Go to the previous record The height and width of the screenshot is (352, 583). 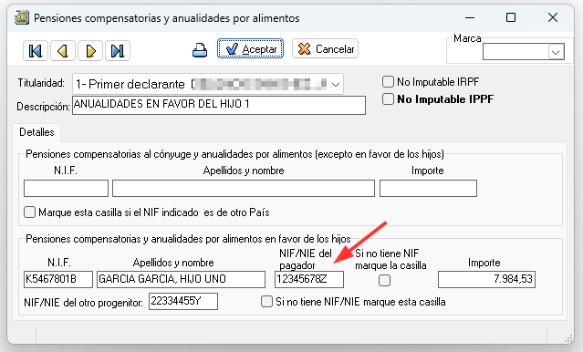[63, 50]
